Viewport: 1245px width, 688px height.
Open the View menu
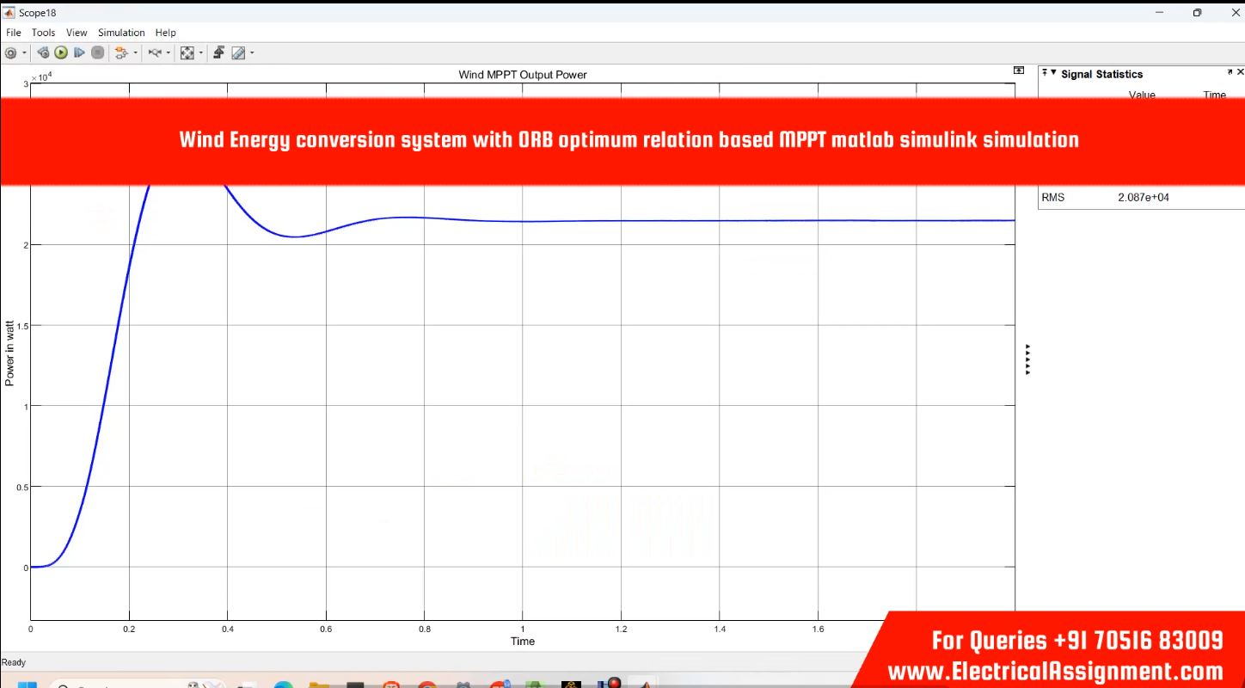coord(77,33)
